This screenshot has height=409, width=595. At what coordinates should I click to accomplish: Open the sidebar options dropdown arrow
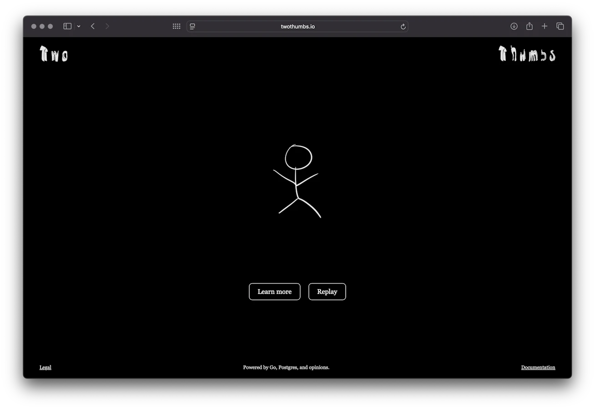(79, 26)
